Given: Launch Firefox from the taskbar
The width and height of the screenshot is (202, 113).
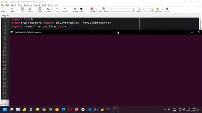Looking at the screenshot, I should coord(76,110).
